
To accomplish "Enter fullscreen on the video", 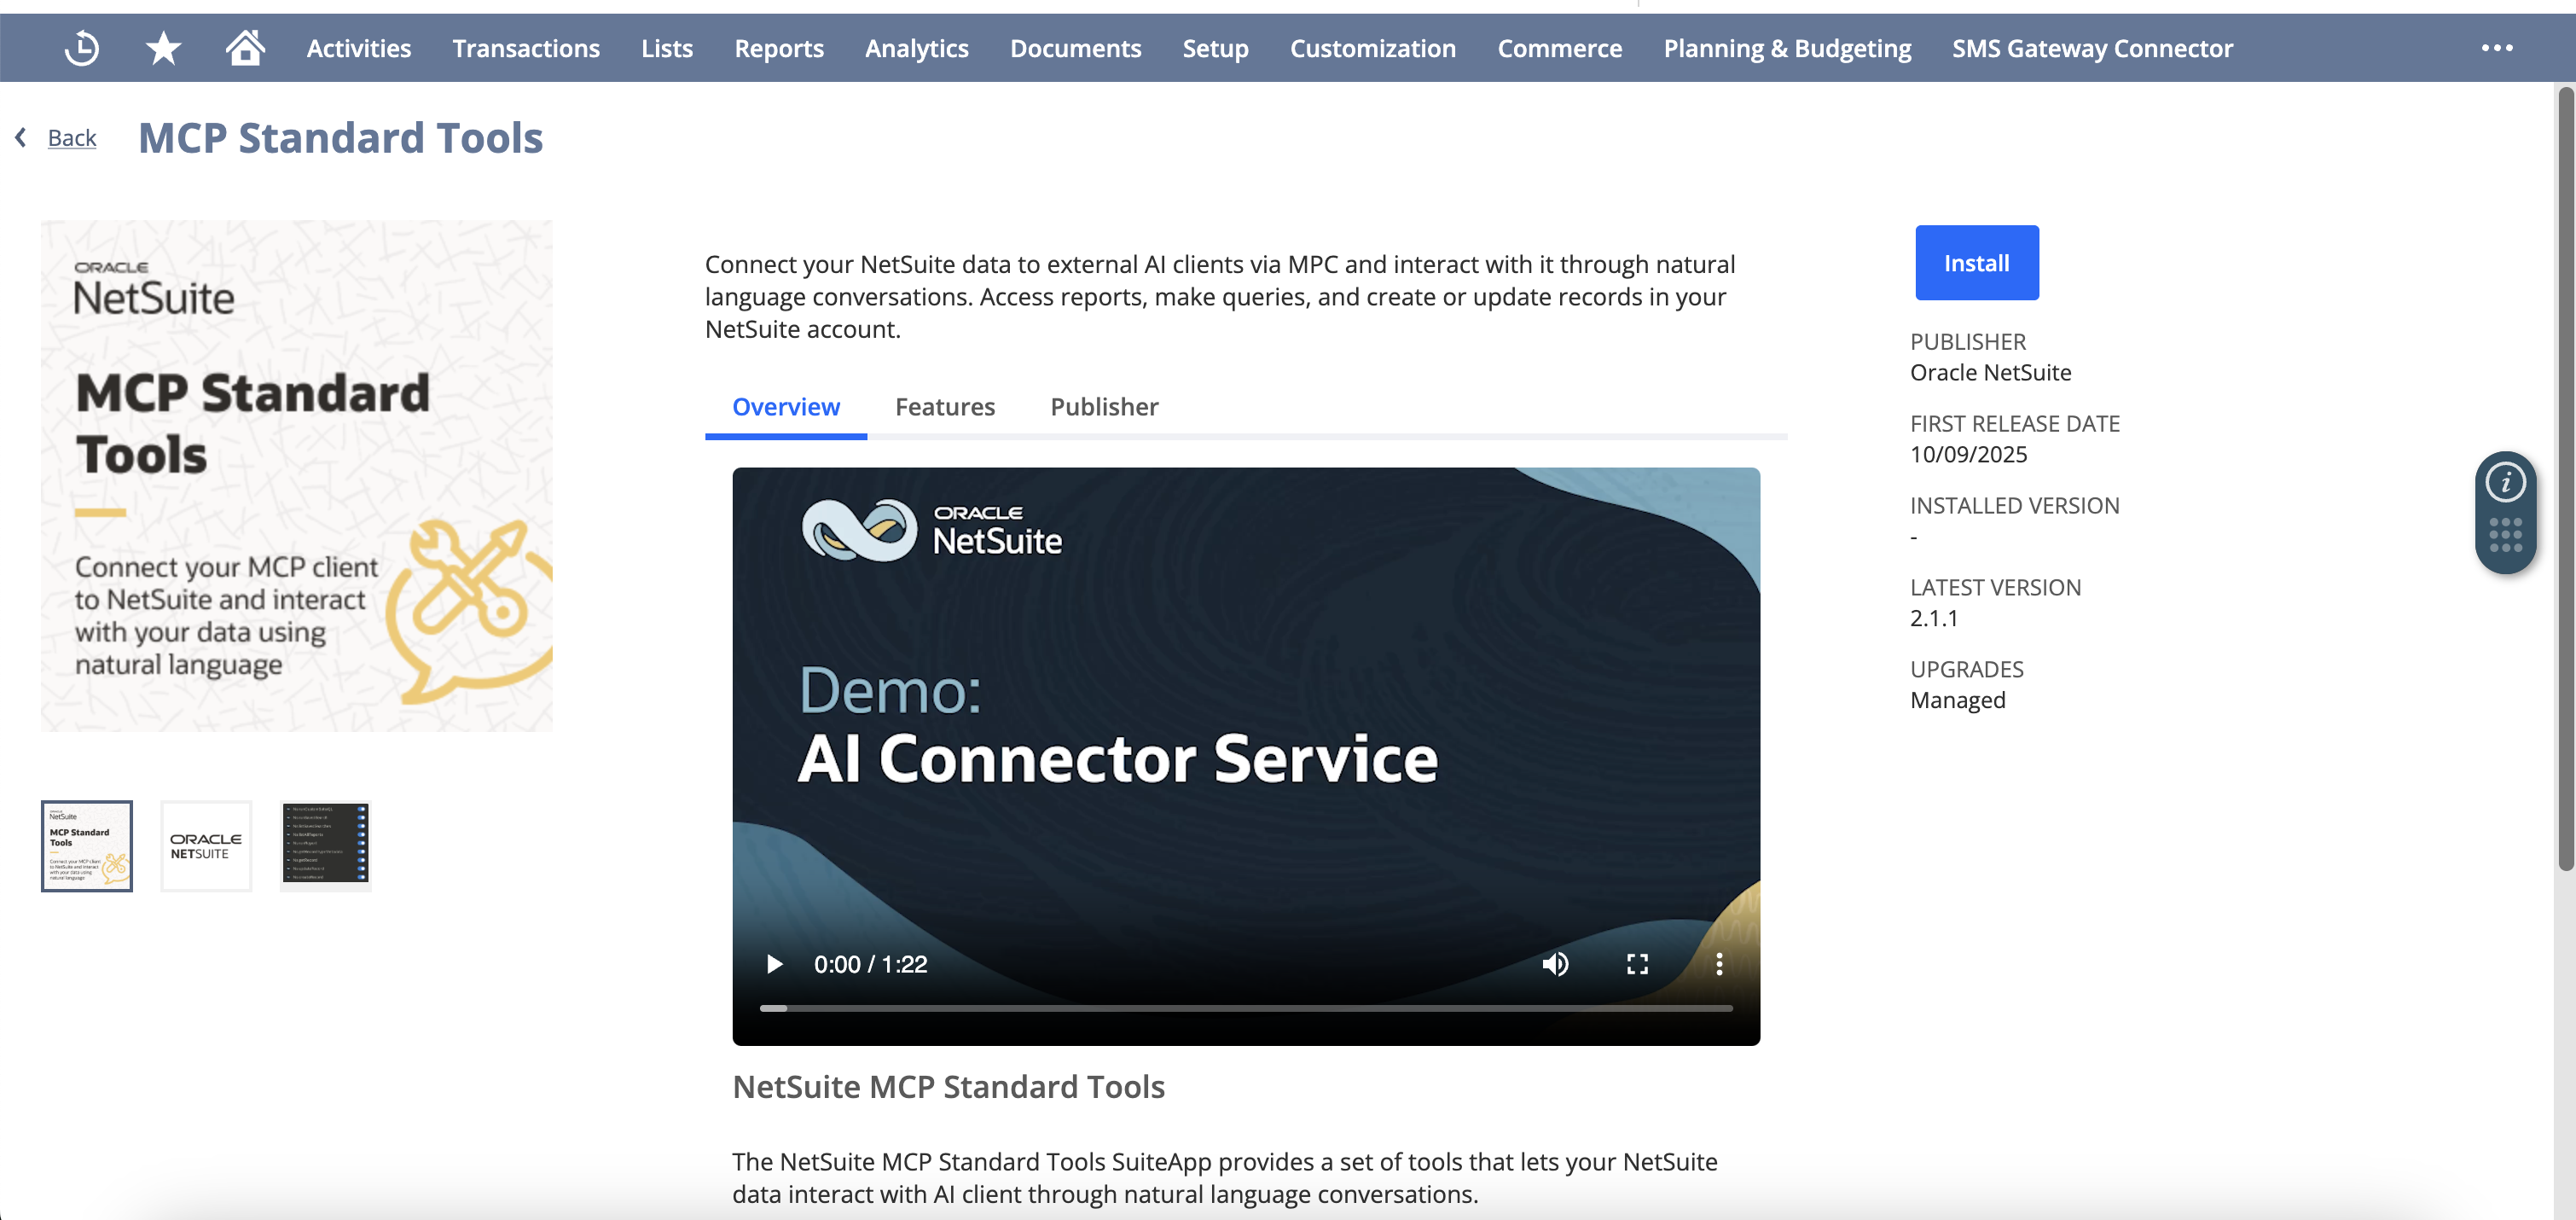I will pyautogui.click(x=1637, y=964).
